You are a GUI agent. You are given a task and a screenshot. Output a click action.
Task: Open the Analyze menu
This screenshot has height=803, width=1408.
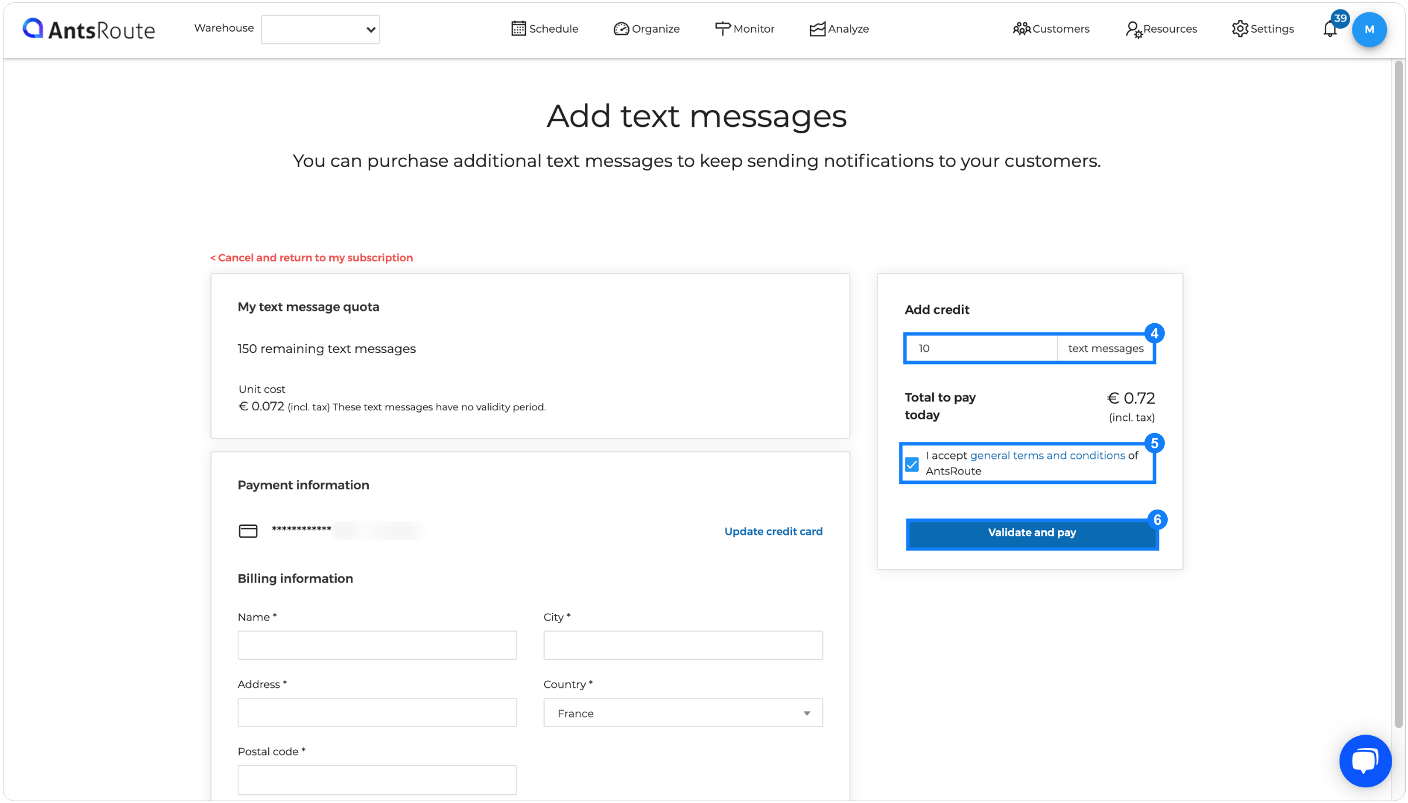click(x=839, y=29)
